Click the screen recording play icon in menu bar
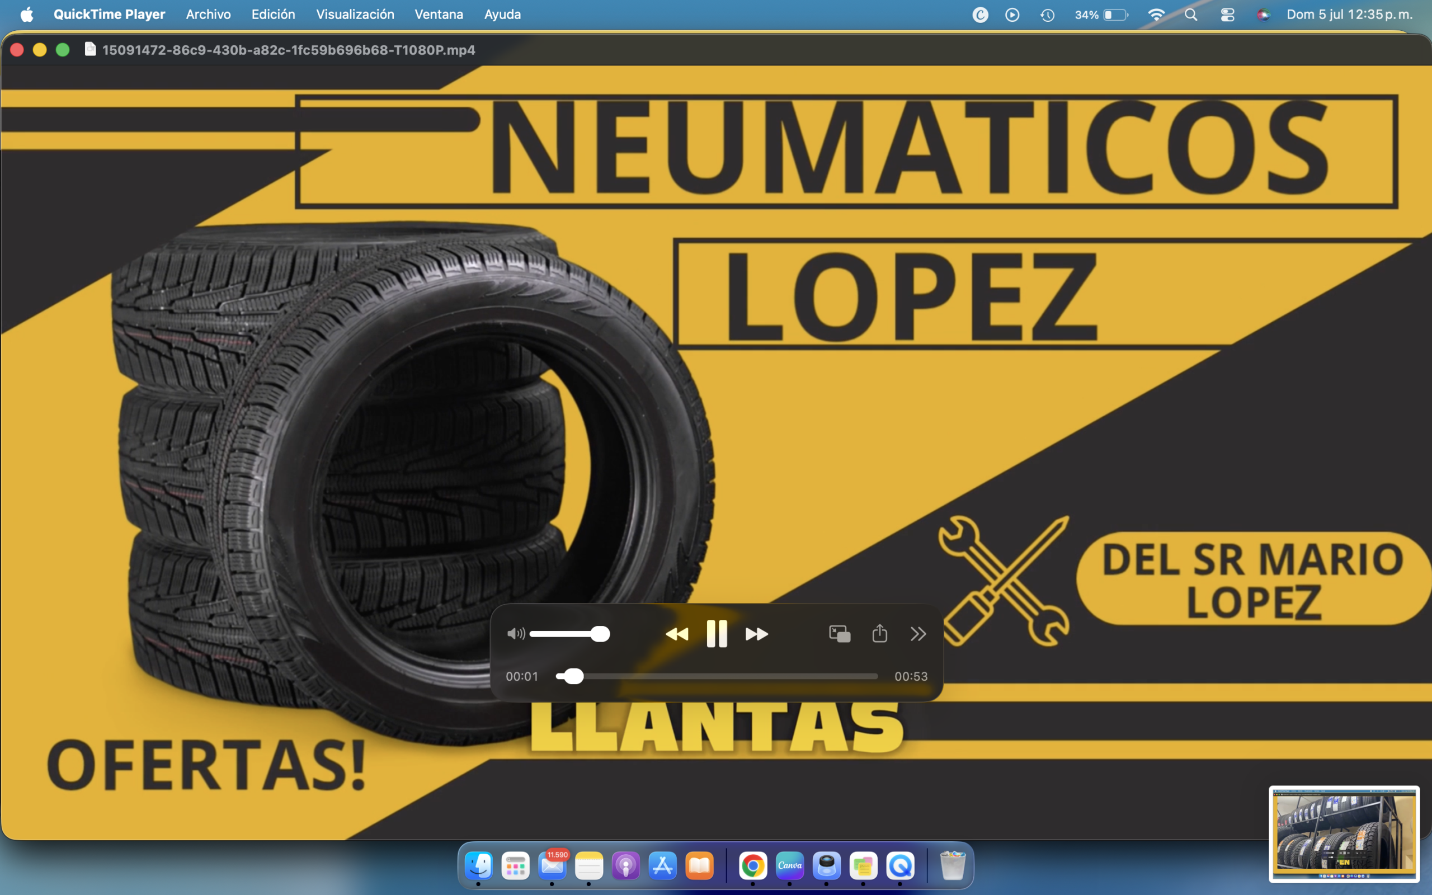Image resolution: width=1432 pixels, height=895 pixels. (x=1012, y=15)
